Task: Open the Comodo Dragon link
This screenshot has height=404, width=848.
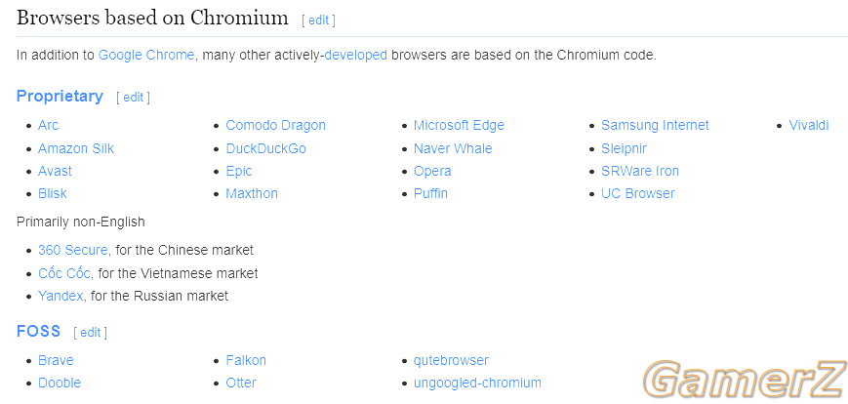Action: 276,126
